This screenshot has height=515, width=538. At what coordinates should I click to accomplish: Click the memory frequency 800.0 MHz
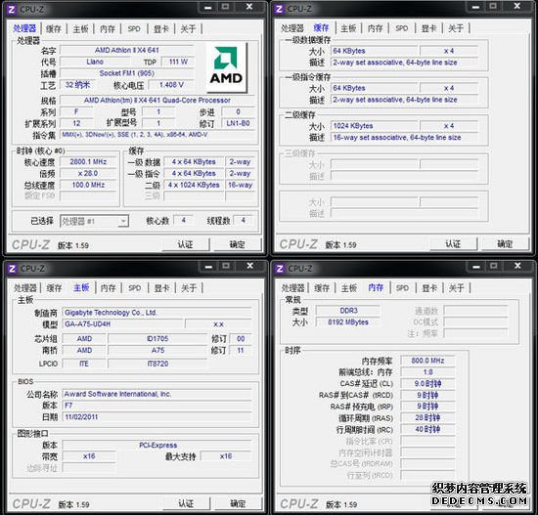tap(427, 361)
